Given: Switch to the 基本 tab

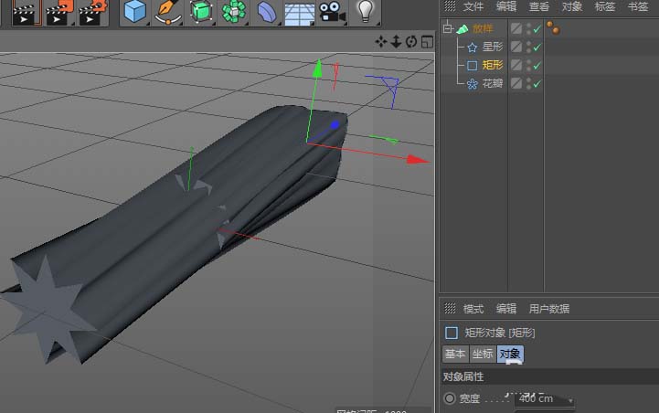Looking at the screenshot, I should (x=454, y=355).
